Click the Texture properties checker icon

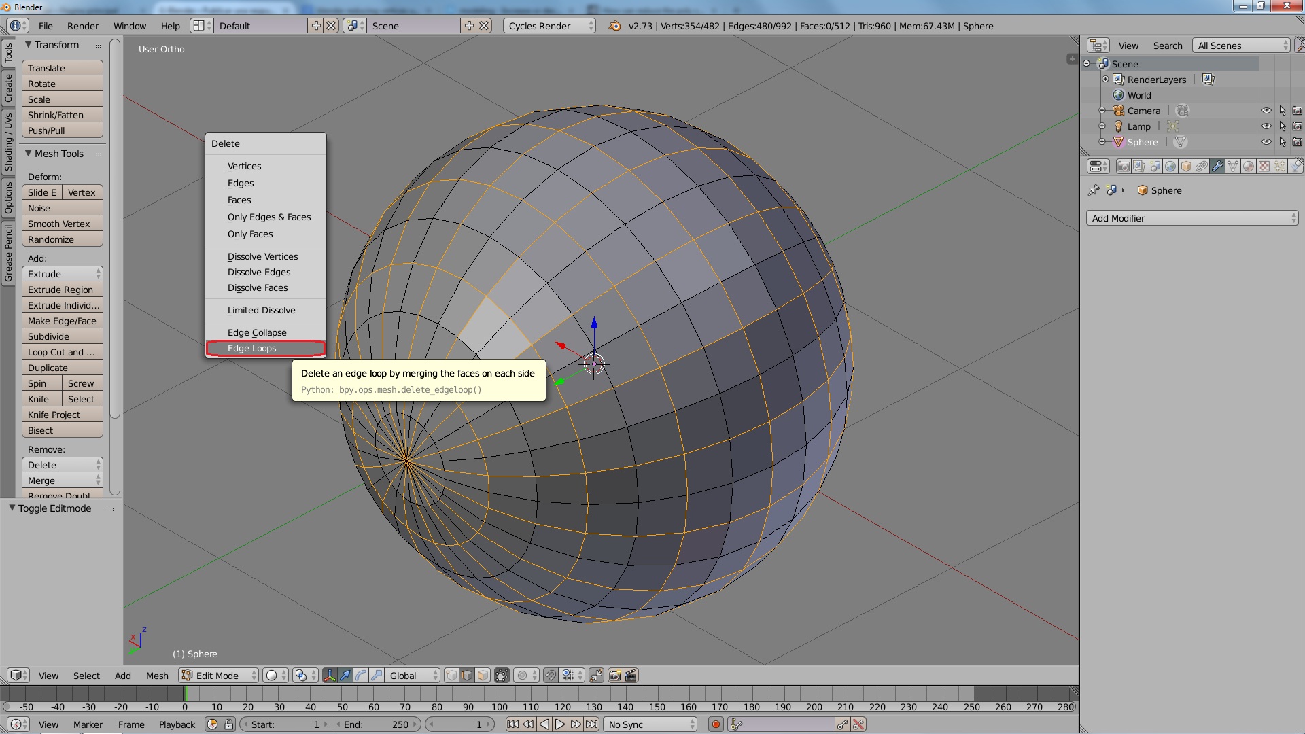(x=1264, y=167)
